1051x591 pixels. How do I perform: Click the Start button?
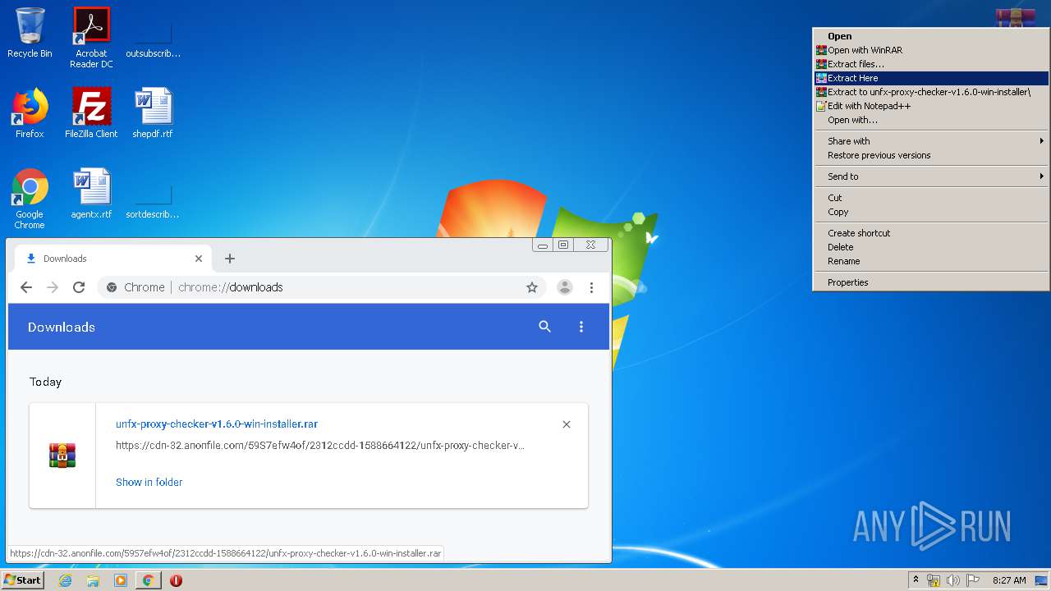(x=22, y=580)
